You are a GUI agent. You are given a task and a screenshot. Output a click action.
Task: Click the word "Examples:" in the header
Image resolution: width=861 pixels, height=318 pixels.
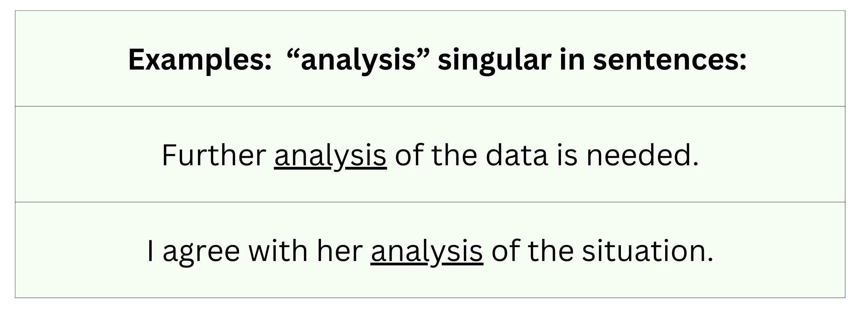tap(200, 60)
